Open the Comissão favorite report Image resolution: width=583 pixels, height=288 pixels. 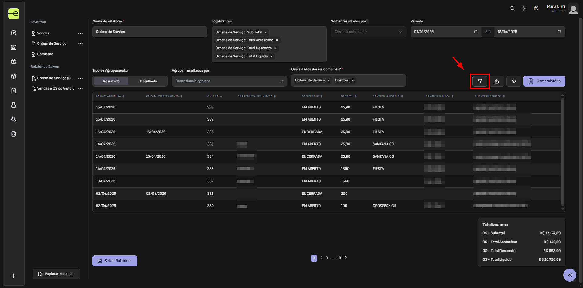point(45,54)
